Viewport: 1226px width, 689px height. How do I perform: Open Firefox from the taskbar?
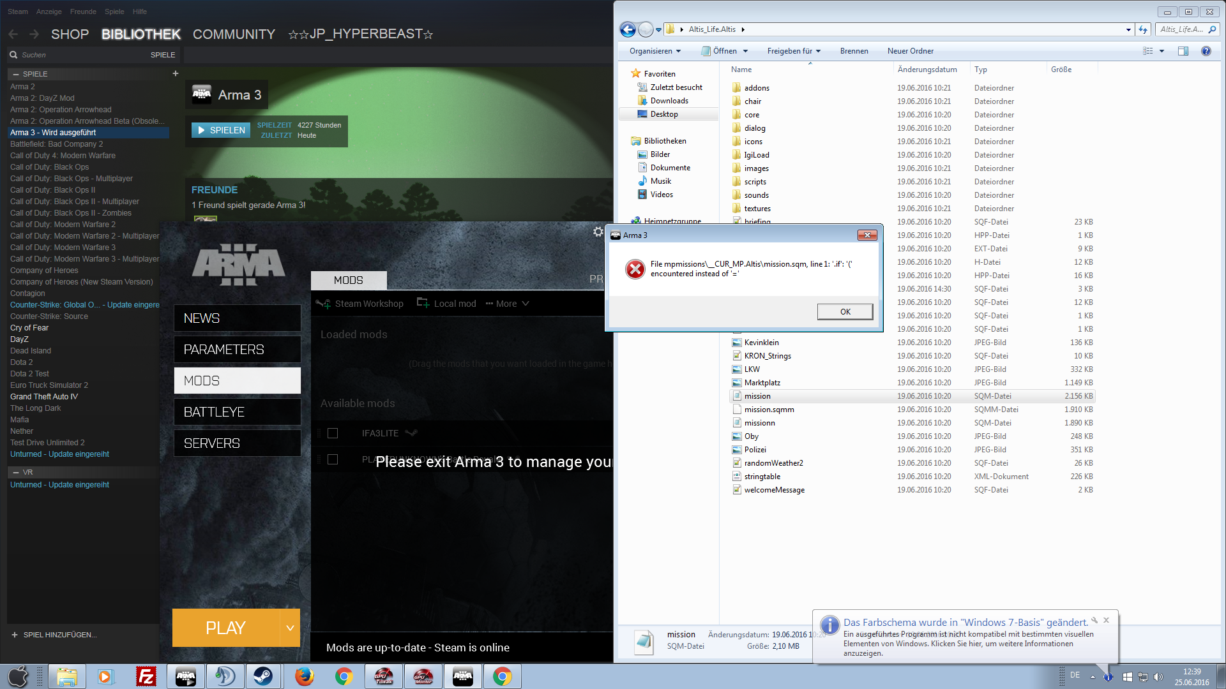305,676
